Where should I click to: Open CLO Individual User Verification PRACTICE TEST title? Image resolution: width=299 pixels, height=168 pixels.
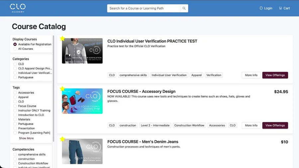pos(152,41)
